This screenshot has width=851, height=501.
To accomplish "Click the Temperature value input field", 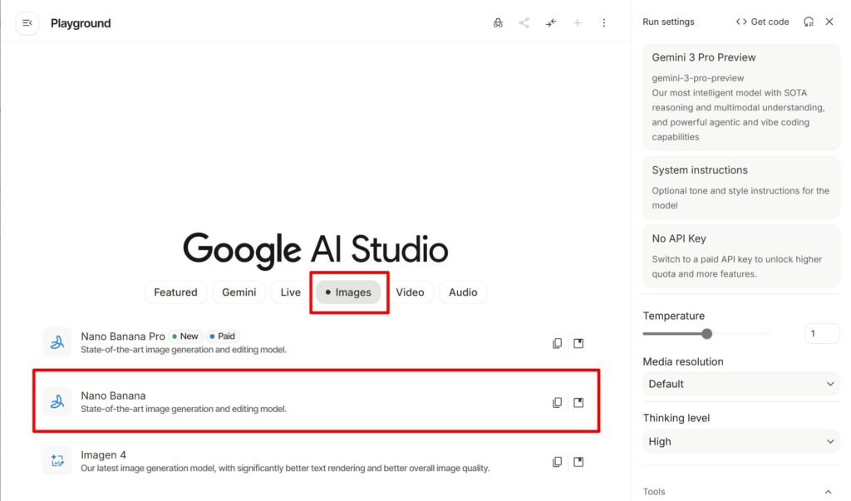I will coord(821,334).
